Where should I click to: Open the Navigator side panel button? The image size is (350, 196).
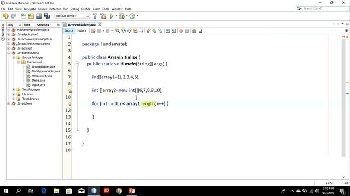[x=3, y=33]
